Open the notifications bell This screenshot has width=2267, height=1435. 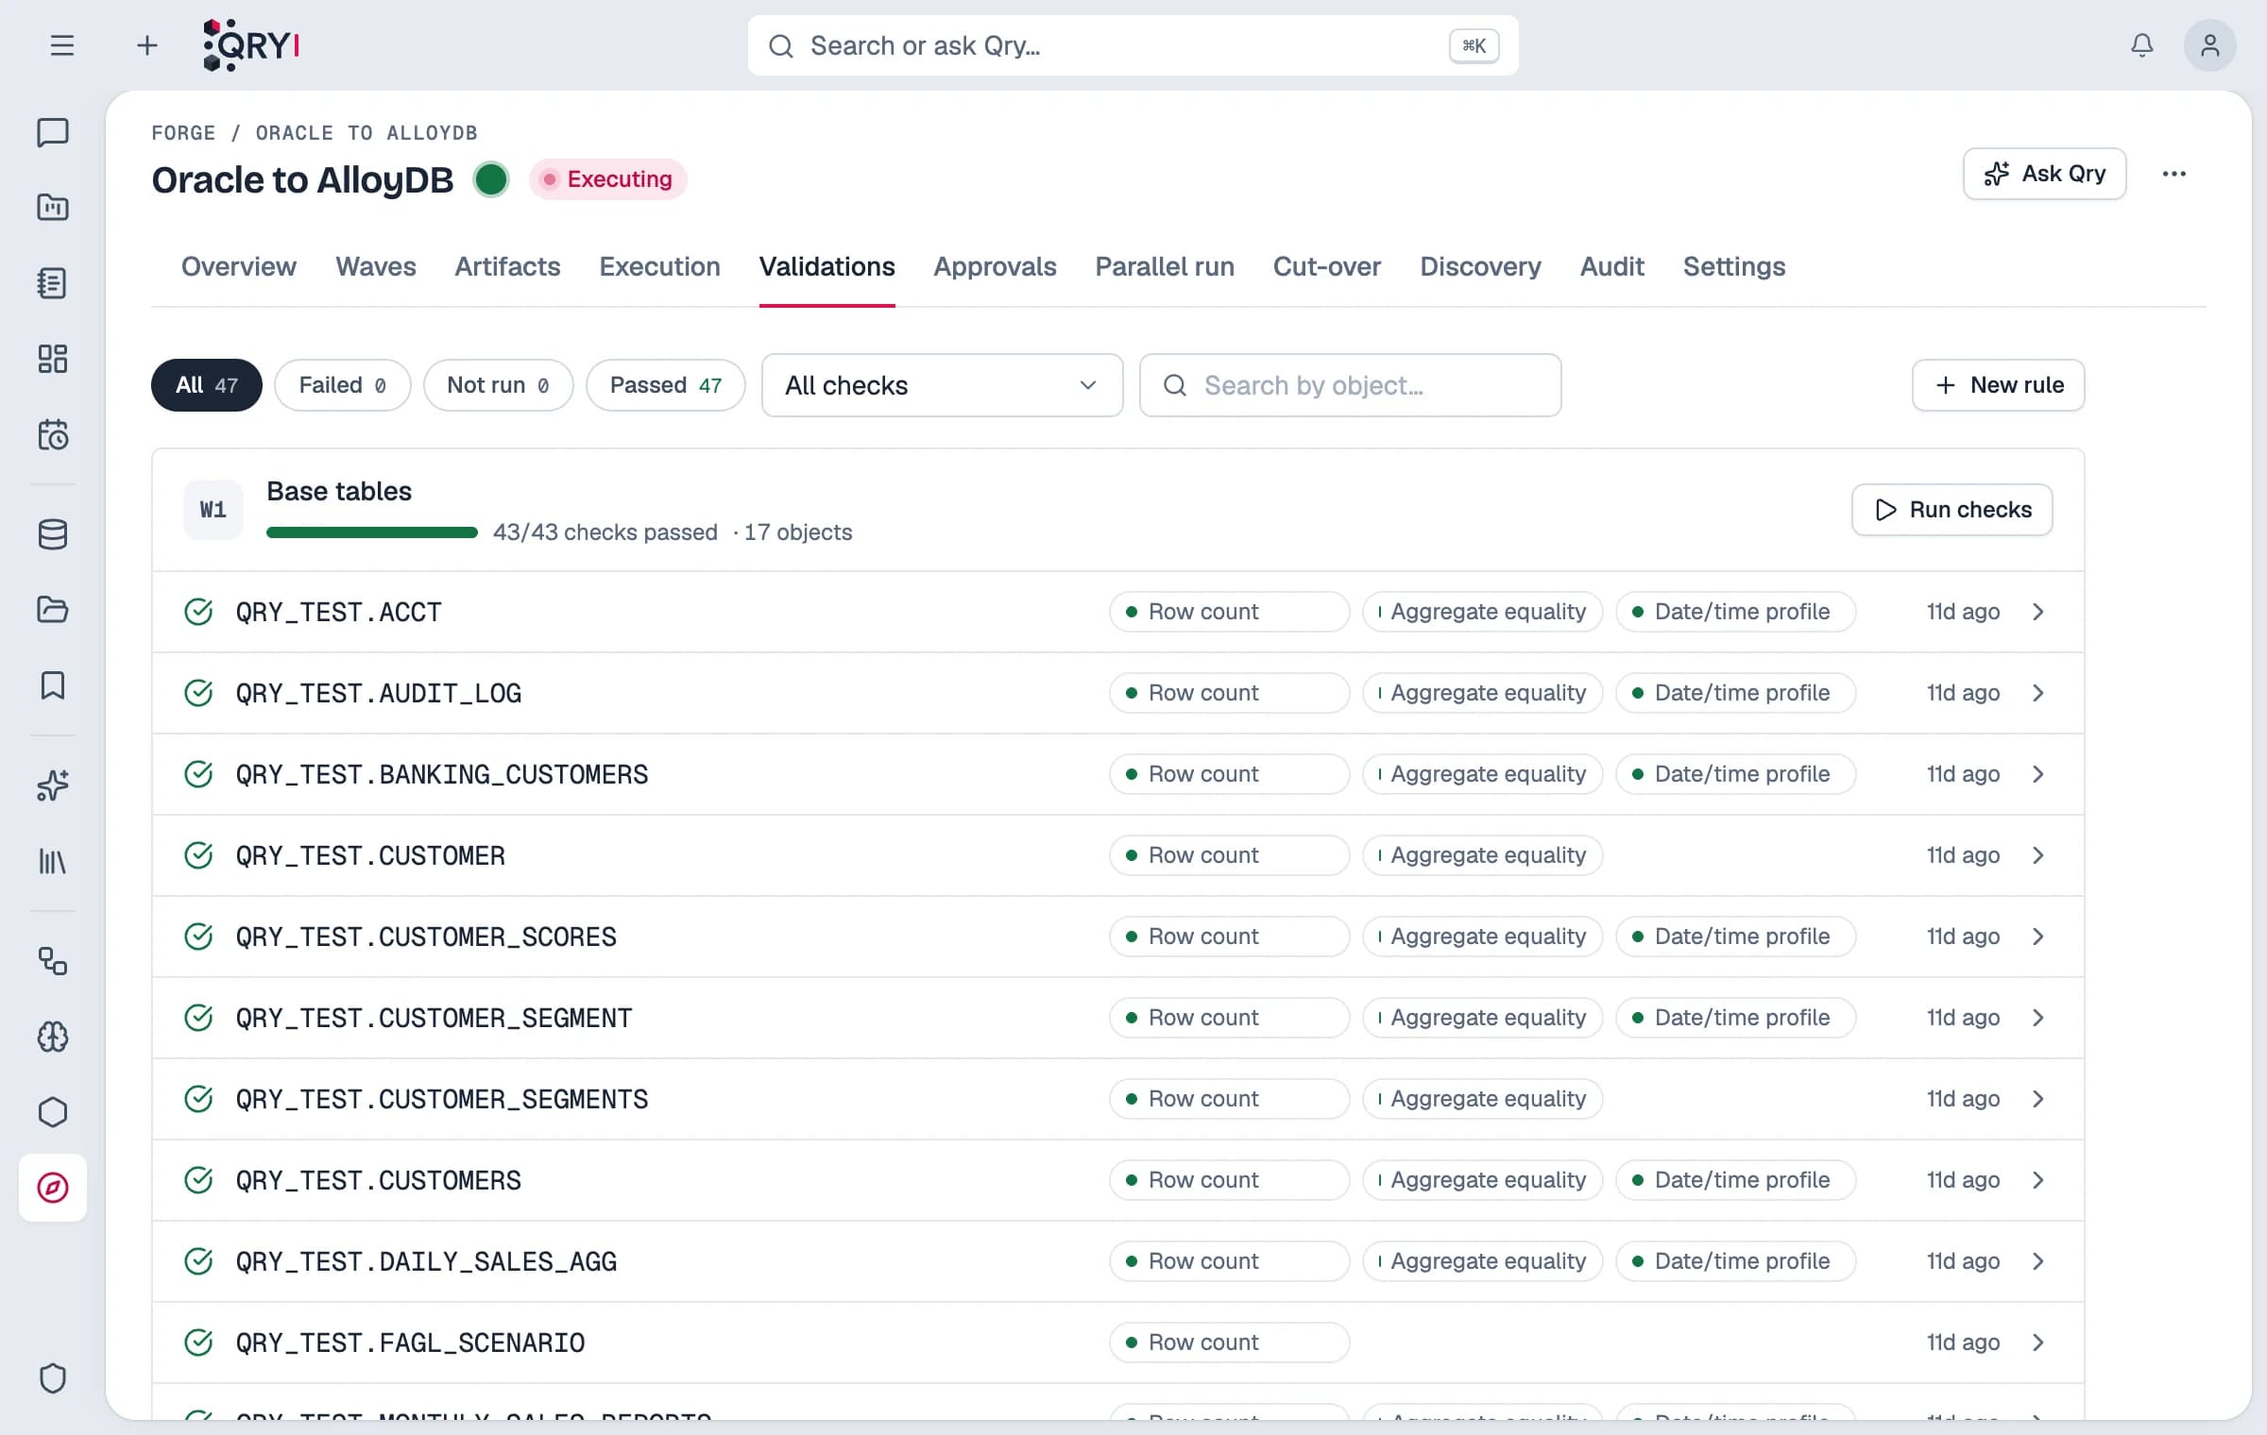[2141, 45]
